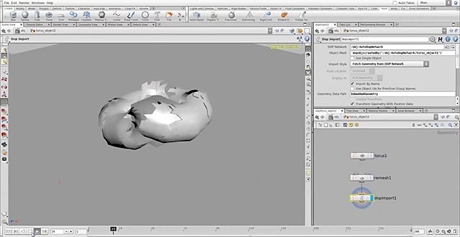Image resolution: width=460 pixels, height=237 pixels.
Task: Toggle dopimport1 node display flag
Action: [372, 198]
